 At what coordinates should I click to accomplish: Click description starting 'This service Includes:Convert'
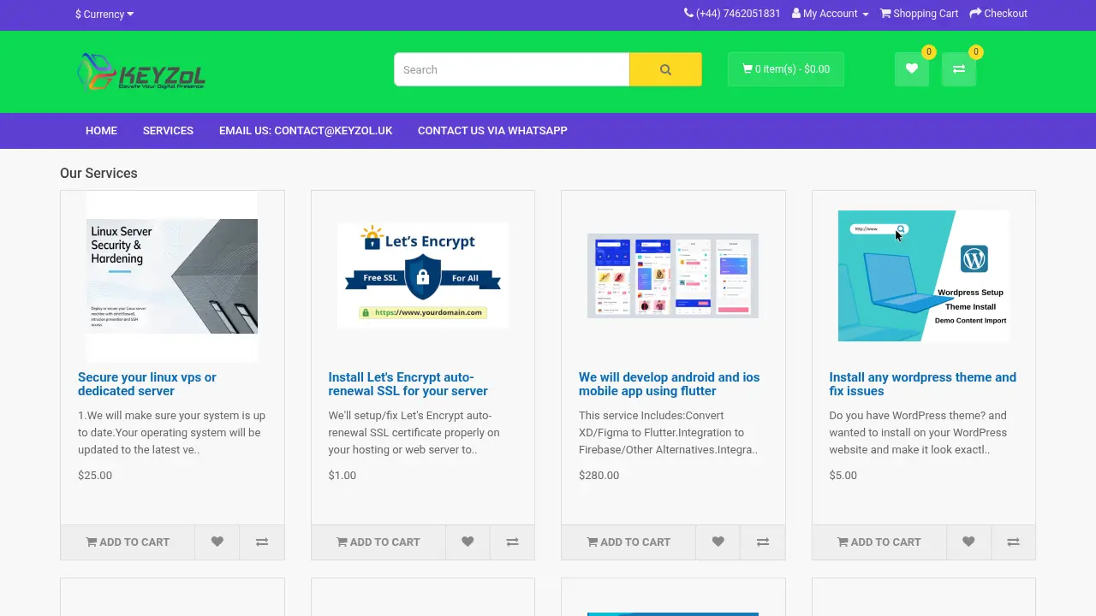669,433
